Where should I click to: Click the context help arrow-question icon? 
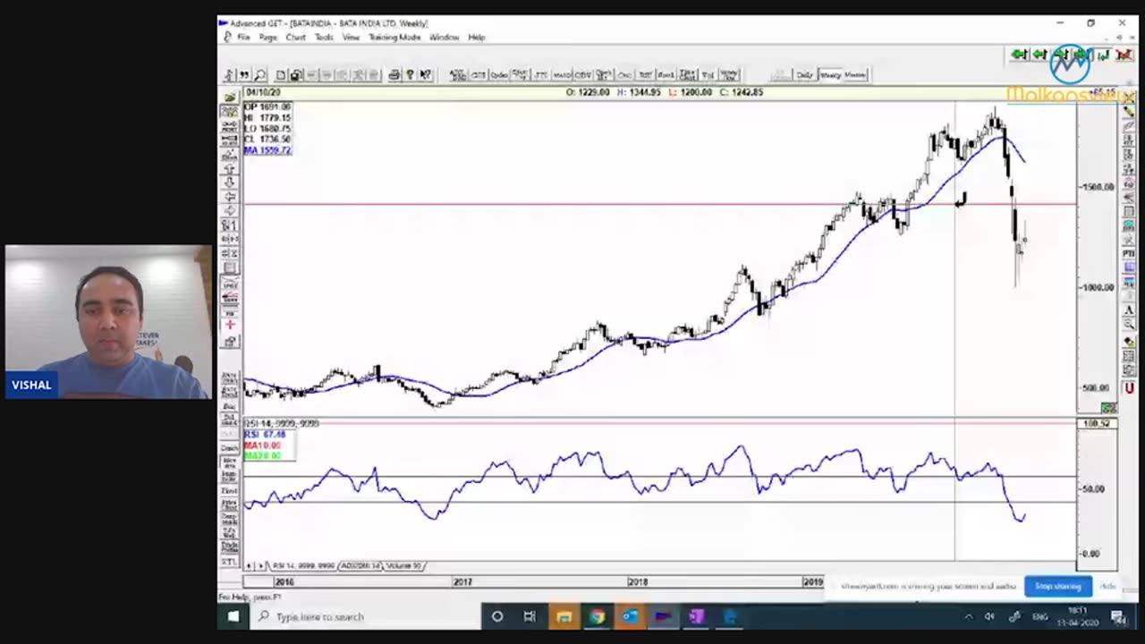426,75
